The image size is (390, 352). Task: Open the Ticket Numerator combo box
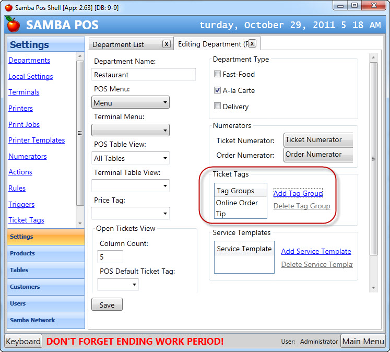pyautogui.click(x=318, y=140)
